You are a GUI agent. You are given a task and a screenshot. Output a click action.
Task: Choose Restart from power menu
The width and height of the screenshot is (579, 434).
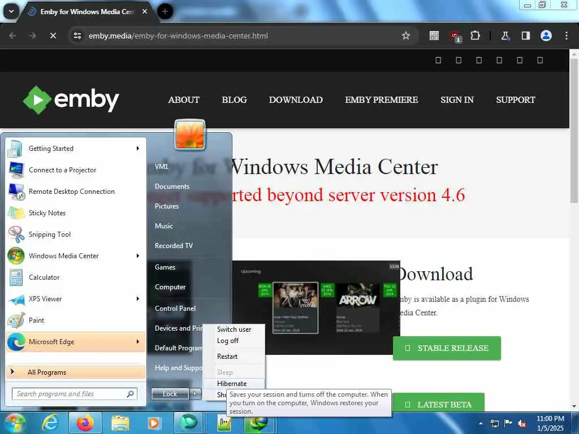[234, 357]
